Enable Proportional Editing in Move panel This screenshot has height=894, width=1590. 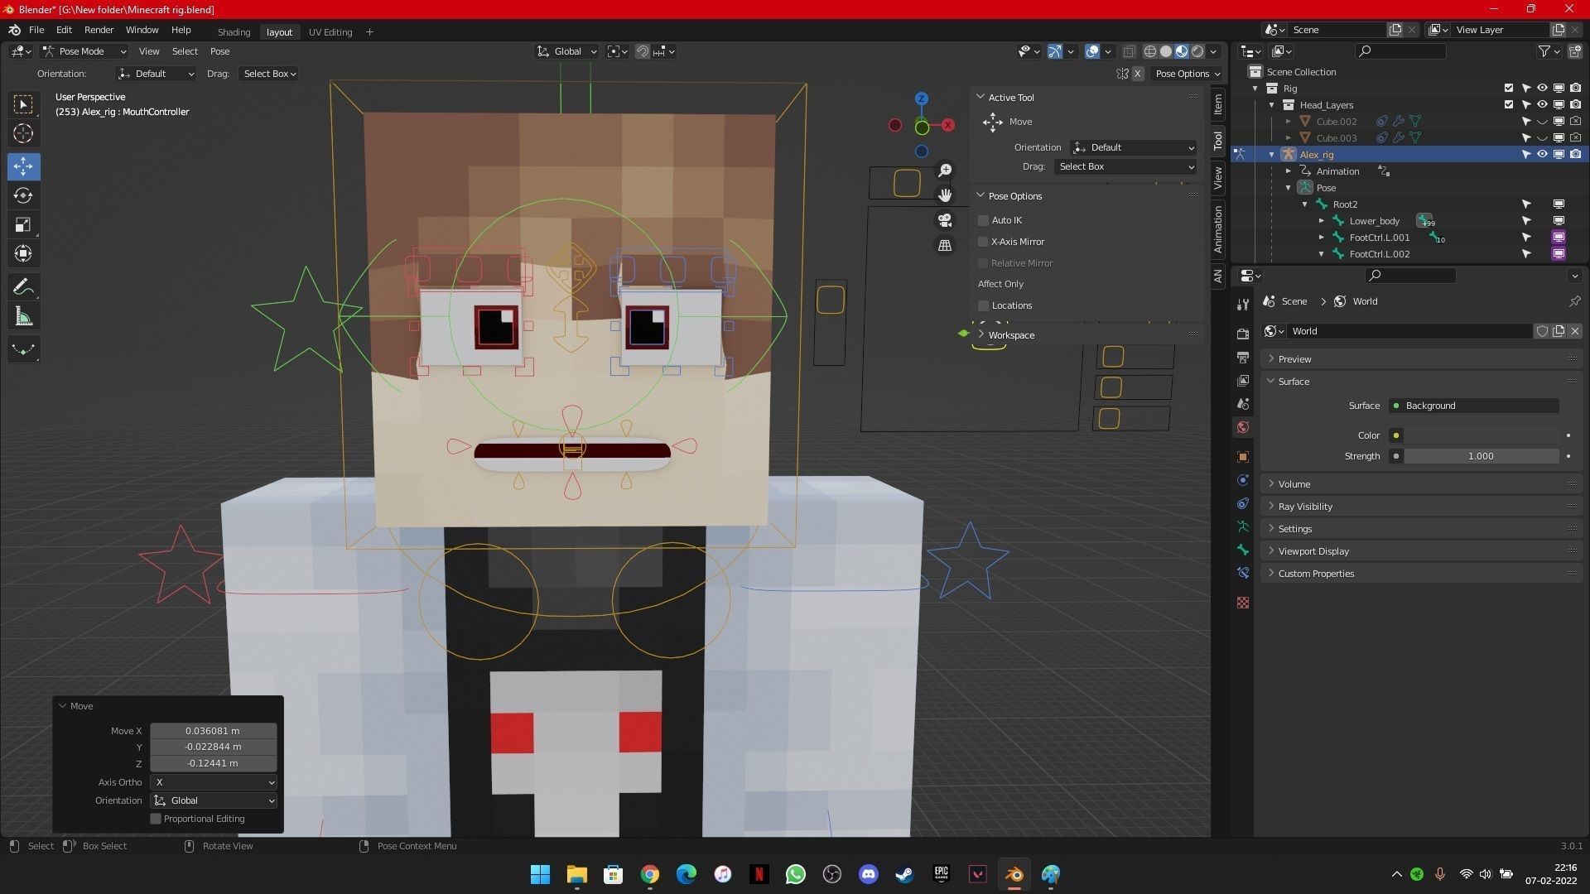pos(155,819)
